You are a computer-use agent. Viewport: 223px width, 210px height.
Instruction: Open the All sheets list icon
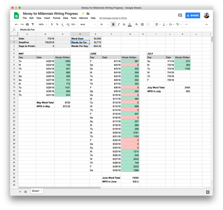(26, 192)
